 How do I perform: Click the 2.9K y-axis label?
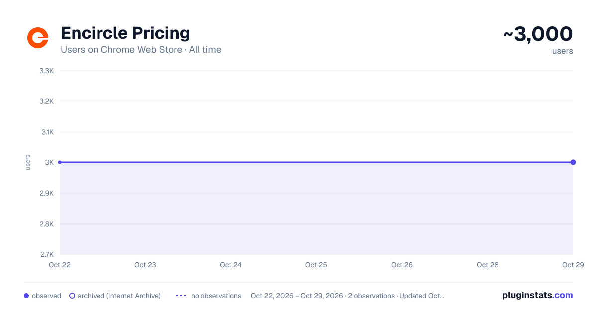(46, 193)
